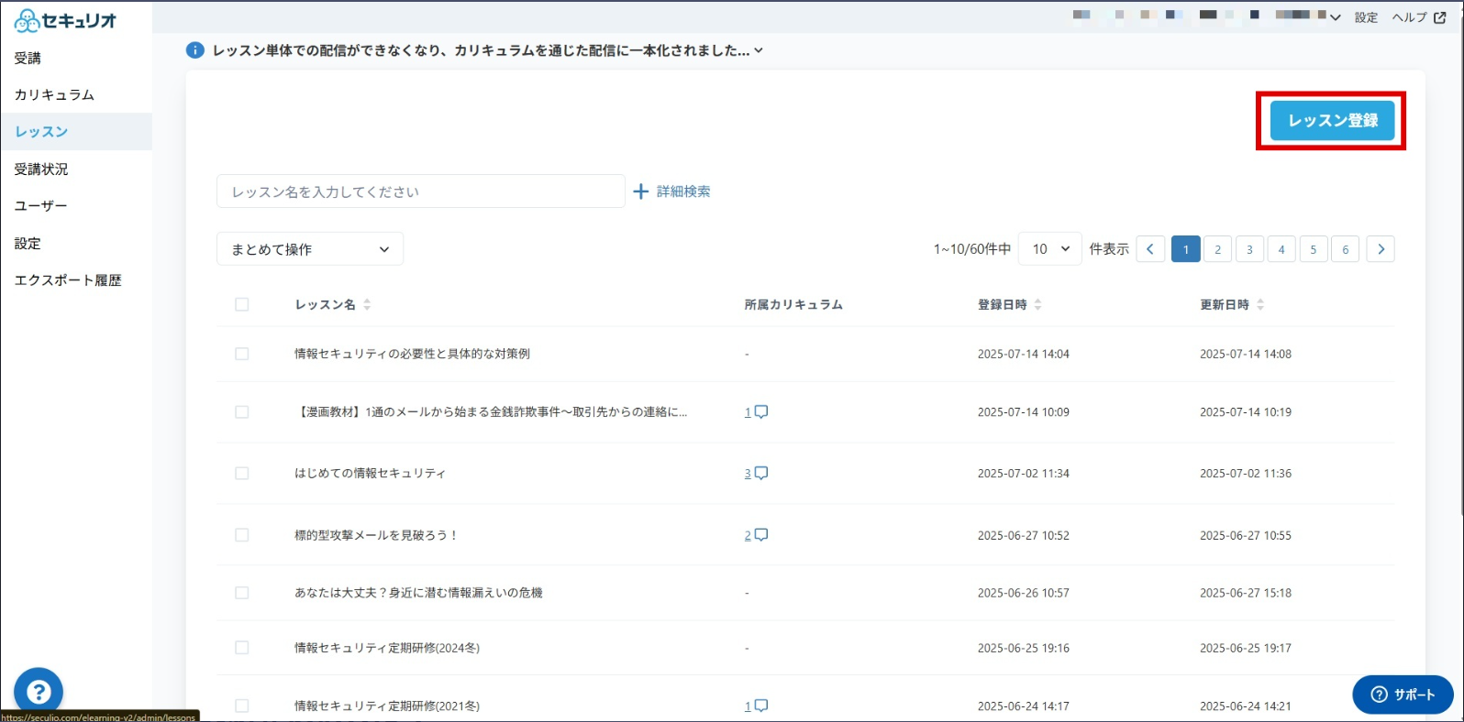Click the lesson name search field
1464x722 pixels.
[x=421, y=191]
